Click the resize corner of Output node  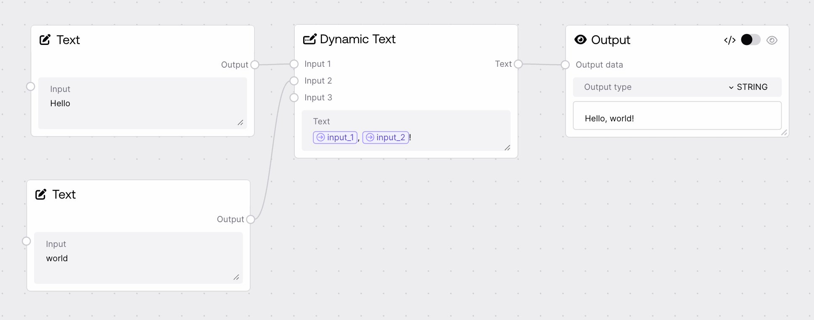coord(784,133)
